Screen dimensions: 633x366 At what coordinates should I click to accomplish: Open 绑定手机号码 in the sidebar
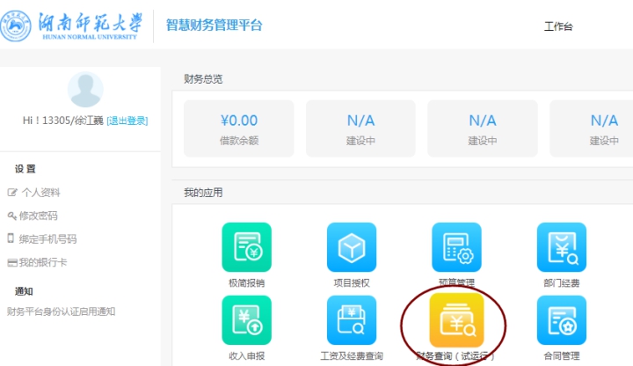(47, 238)
